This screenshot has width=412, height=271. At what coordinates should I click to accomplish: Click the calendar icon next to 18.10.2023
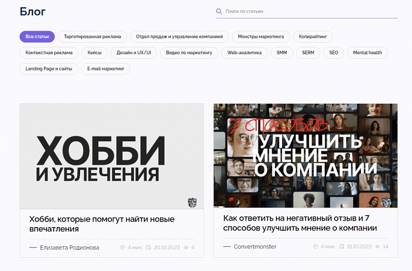click(x=342, y=246)
